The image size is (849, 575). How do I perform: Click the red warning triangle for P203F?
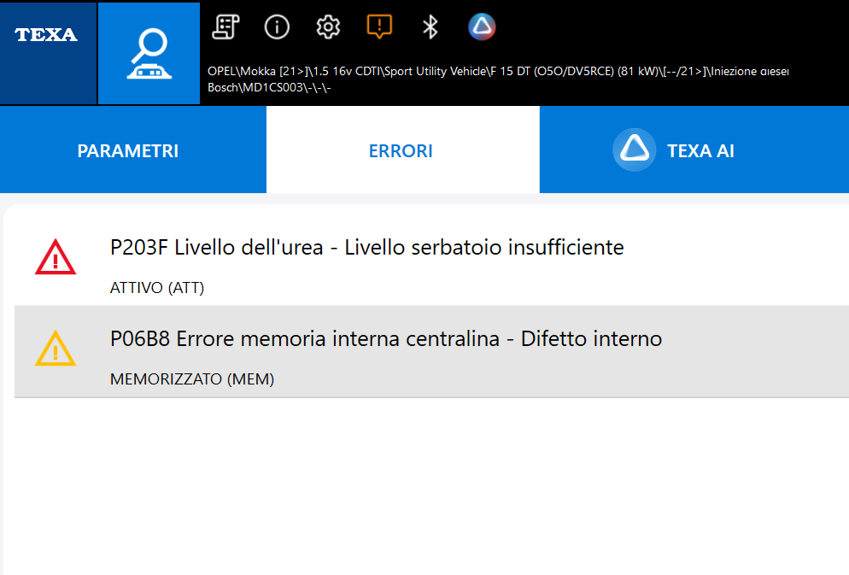click(x=56, y=257)
